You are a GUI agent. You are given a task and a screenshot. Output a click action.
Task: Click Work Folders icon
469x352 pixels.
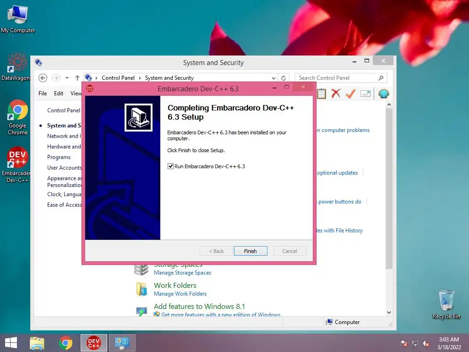click(142, 289)
